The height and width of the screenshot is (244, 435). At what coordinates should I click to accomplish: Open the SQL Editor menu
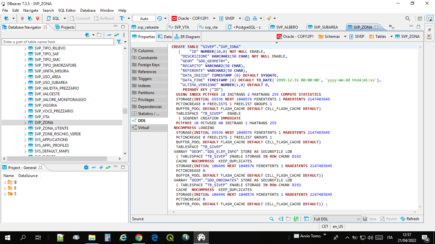coord(67,10)
